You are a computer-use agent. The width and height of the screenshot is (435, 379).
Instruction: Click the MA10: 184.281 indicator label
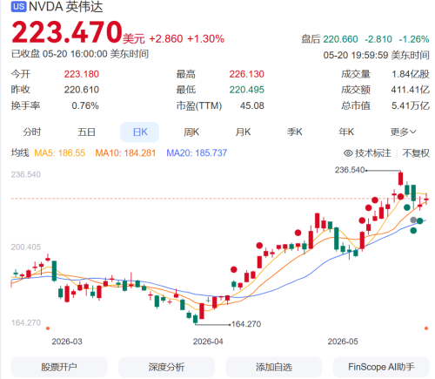(x=125, y=153)
